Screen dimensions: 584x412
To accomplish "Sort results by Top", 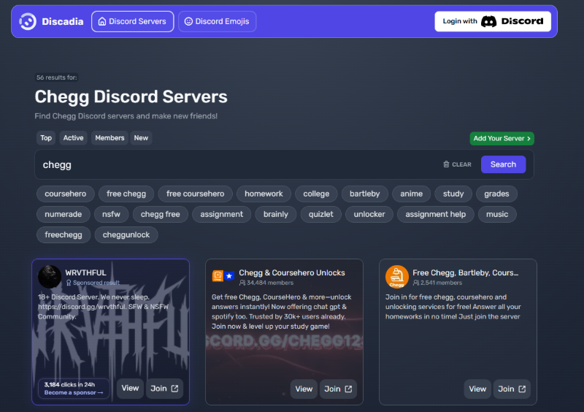I will [46, 138].
